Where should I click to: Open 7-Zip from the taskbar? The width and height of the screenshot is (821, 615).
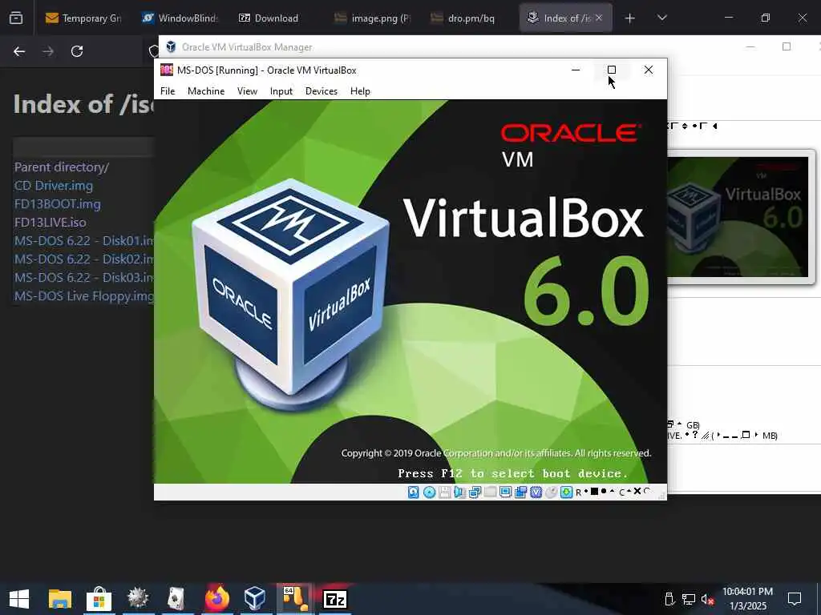pos(334,599)
